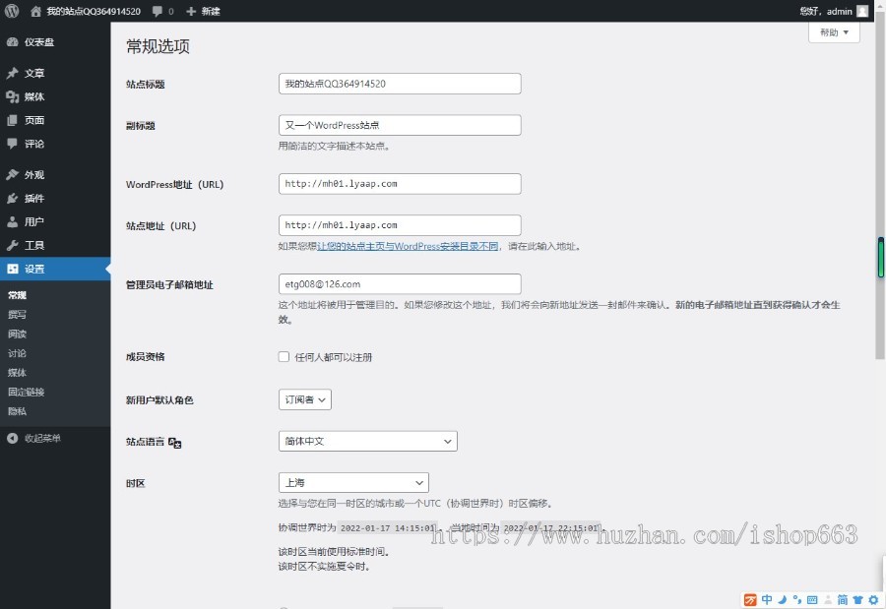The height and width of the screenshot is (609, 886).
Task: Select 讨论 settings submenu
Action: click(17, 353)
